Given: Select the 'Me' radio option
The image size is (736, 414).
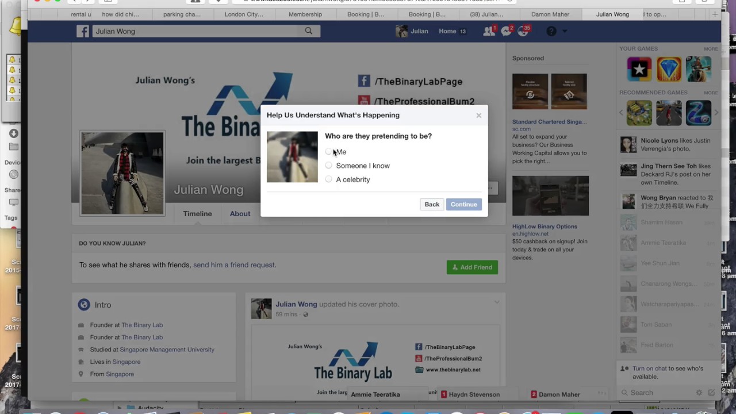Looking at the screenshot, I should pos(328,152).
